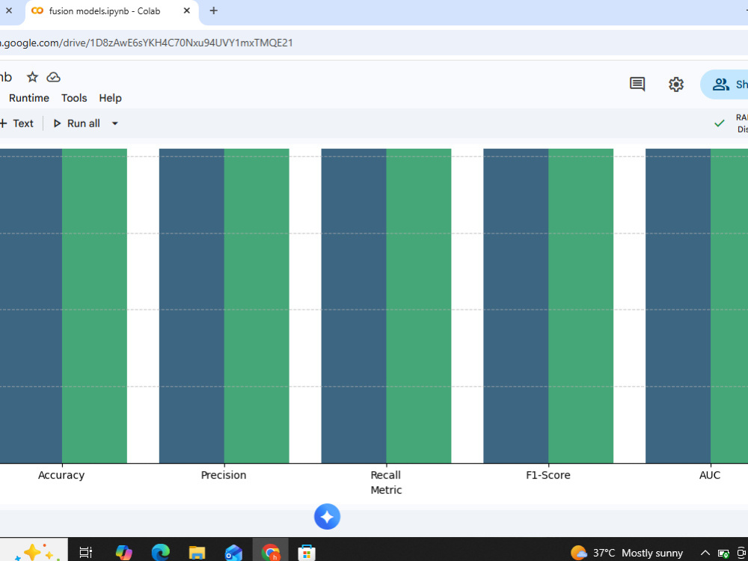Open the Help menu
This screenshot has height=561, width=748.
pos(110,98)
